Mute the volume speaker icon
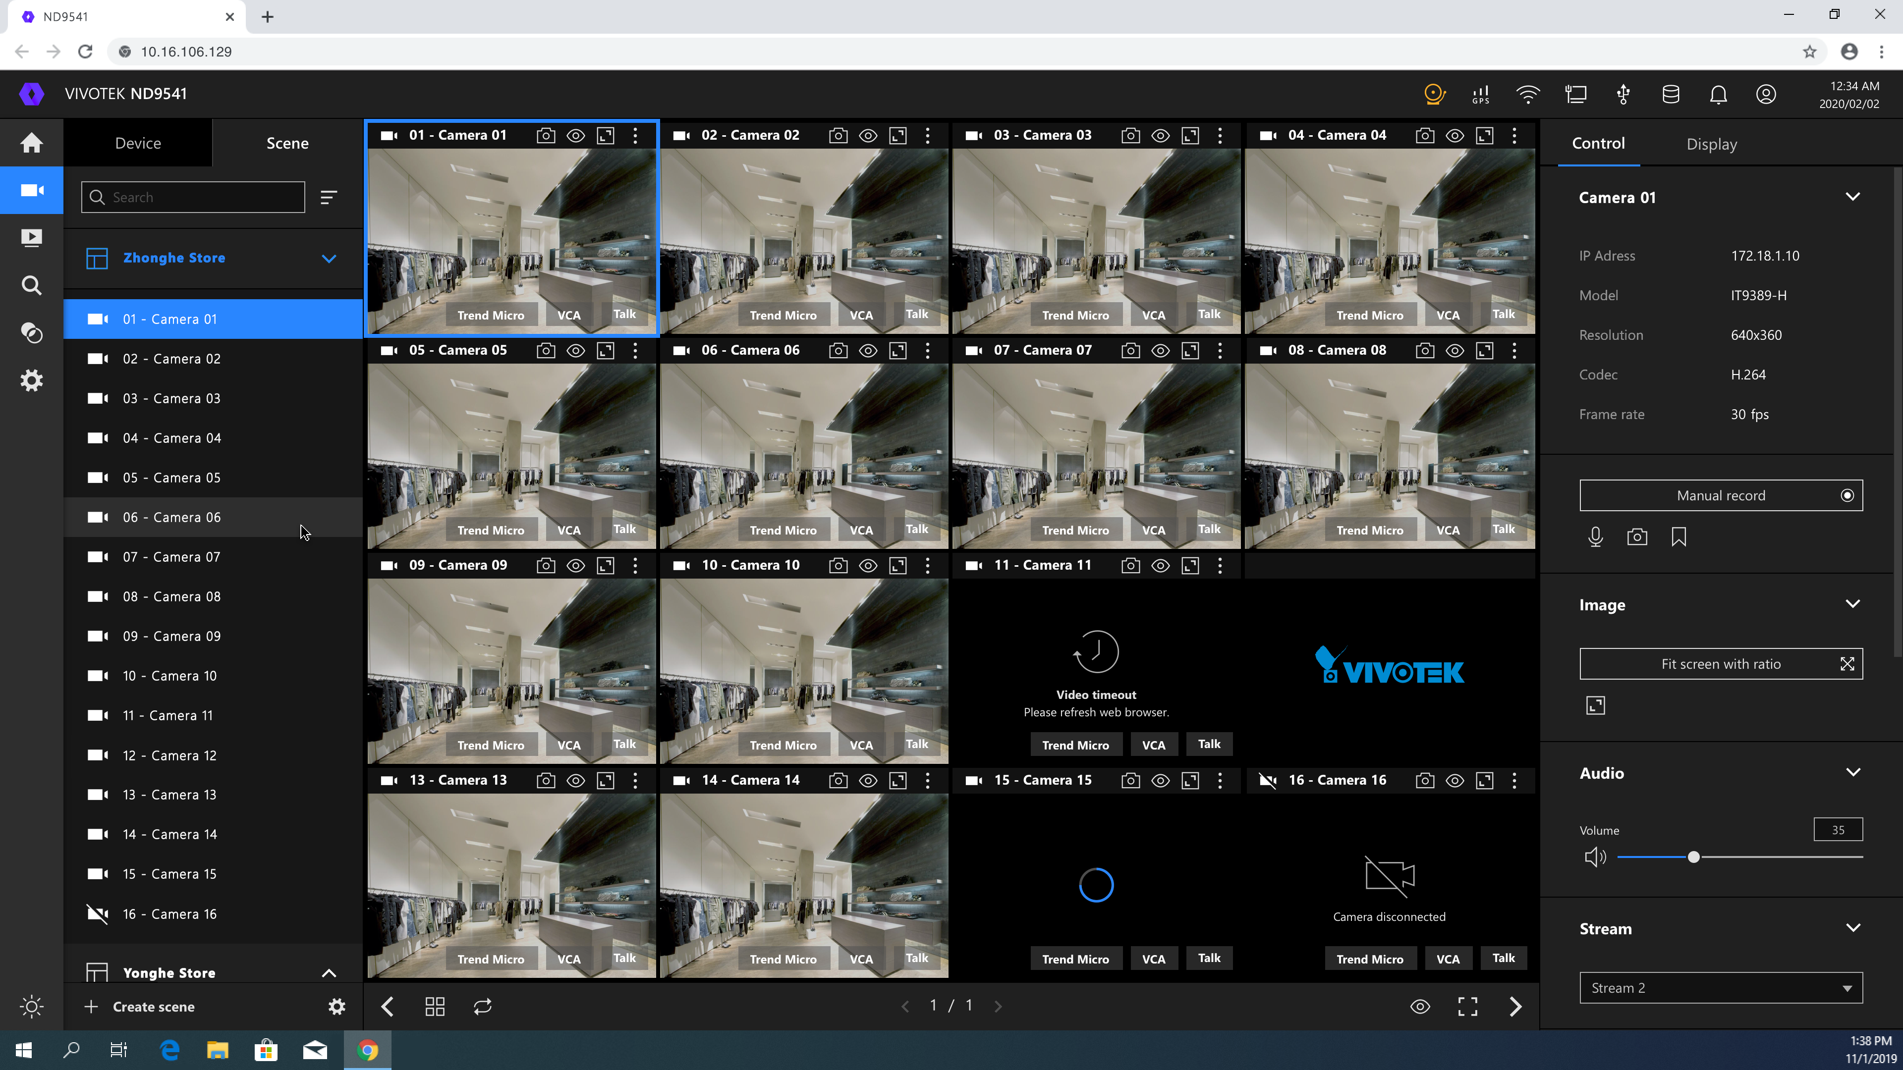The image size is (1903, 1070). click(x=1595, y=856)
